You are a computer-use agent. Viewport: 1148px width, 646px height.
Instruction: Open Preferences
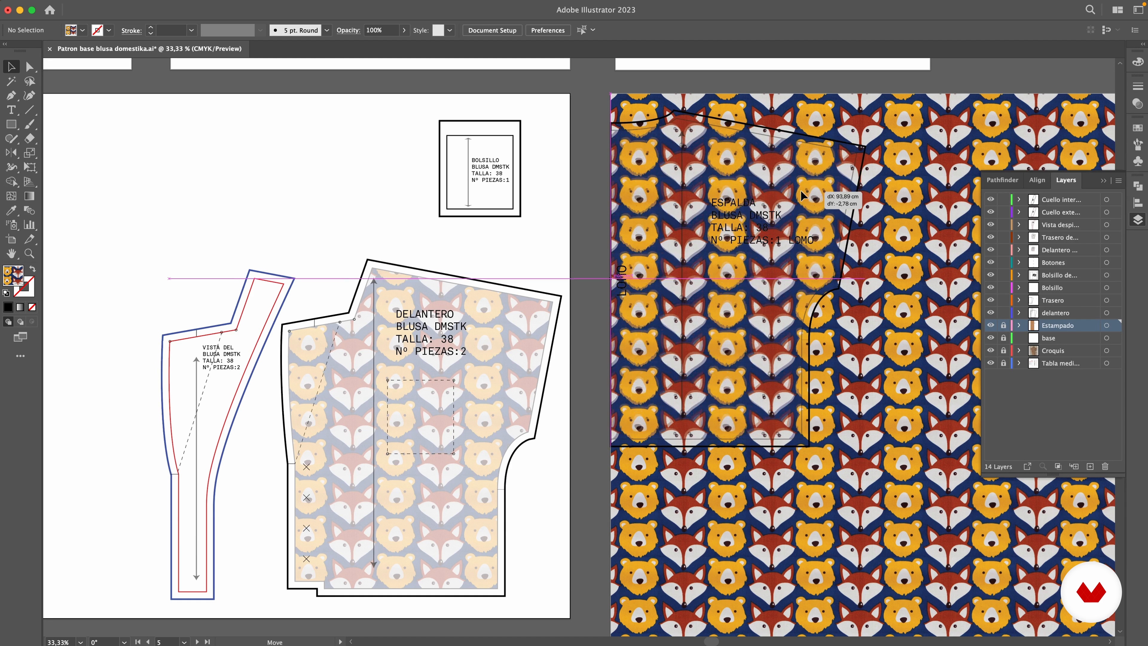[548, 30]
